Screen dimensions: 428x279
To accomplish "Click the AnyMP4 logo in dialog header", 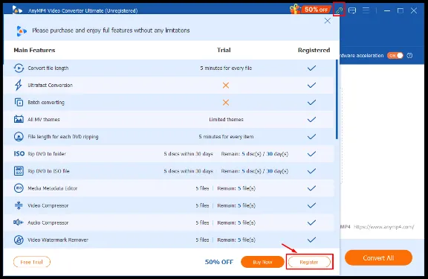I will 22,31.
